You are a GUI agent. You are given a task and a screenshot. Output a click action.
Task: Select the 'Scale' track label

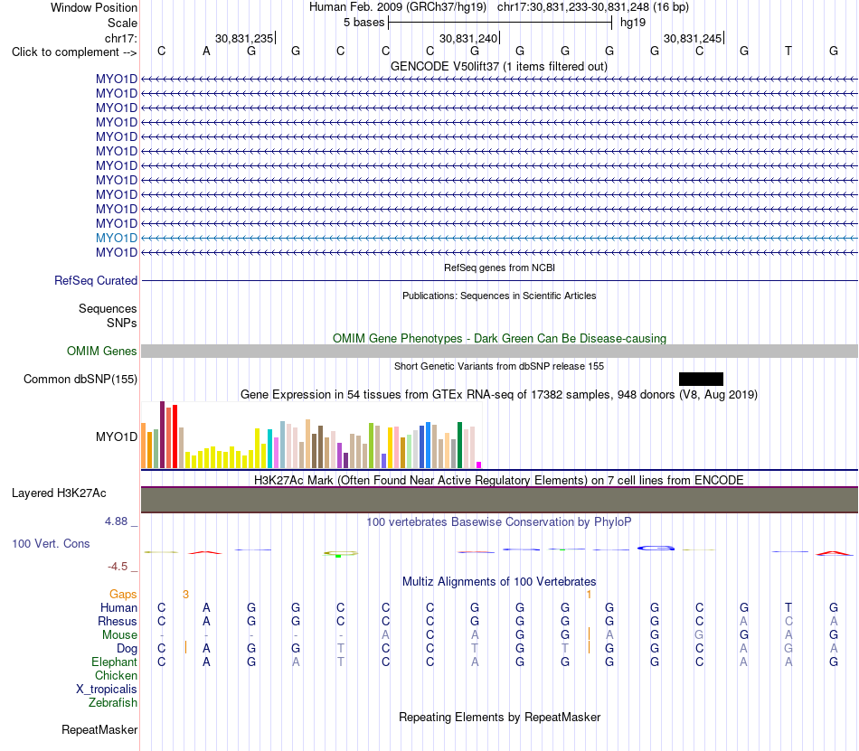point(122,23)
